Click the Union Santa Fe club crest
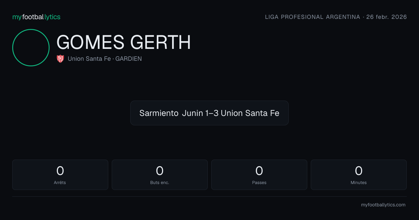 tap(60, 59)
